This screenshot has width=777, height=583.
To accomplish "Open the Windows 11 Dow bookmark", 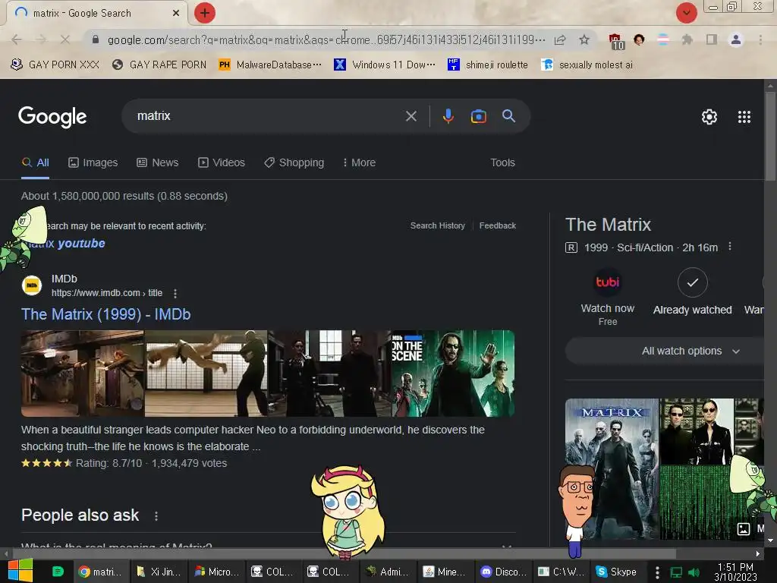I will [385, 65].
